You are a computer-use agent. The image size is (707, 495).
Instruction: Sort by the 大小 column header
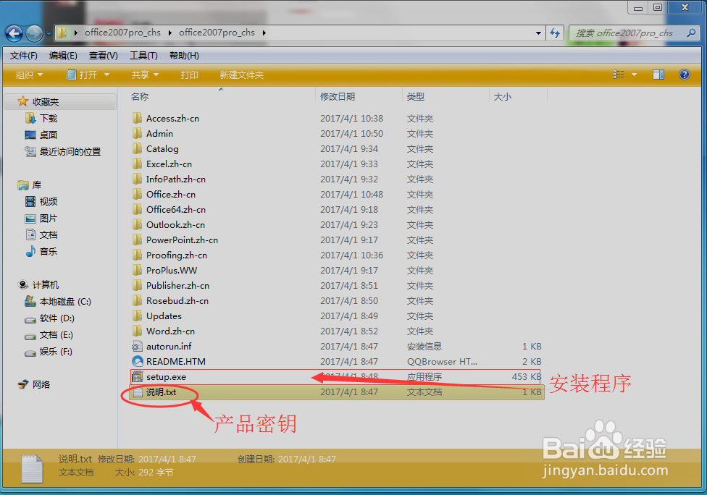pyautogui.click(x=502, y=96)
